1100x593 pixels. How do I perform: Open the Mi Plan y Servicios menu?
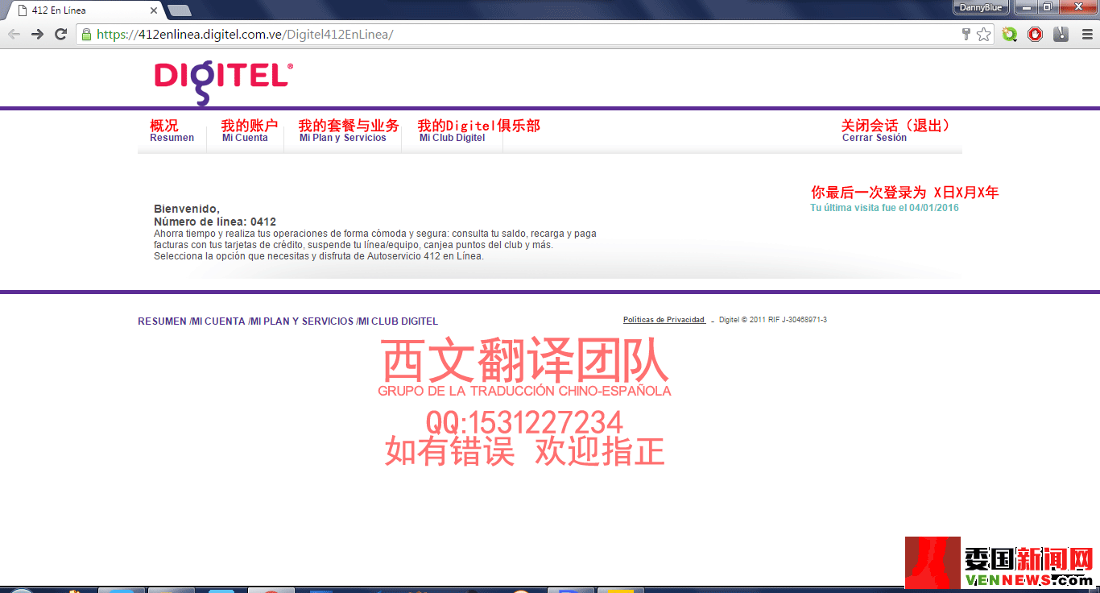(x=343, y=138)
